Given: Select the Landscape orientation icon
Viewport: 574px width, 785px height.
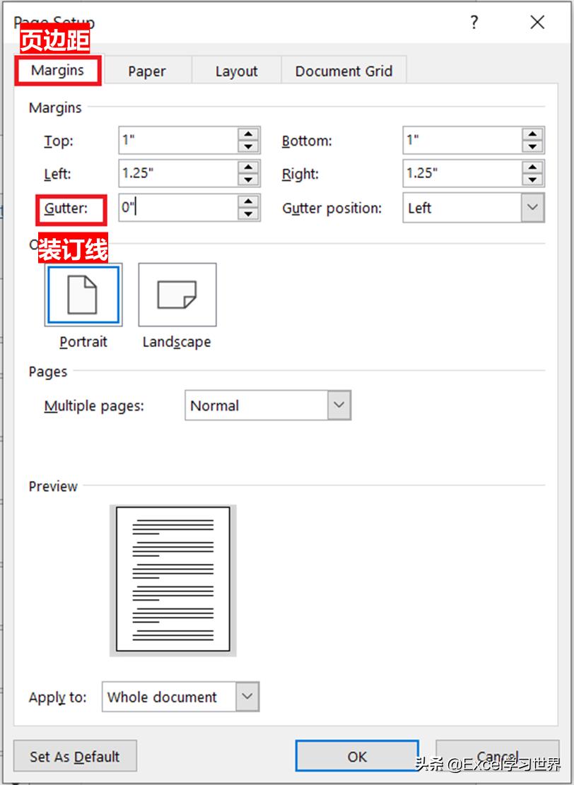Looking at the screenshot, I should click(177, 295).
